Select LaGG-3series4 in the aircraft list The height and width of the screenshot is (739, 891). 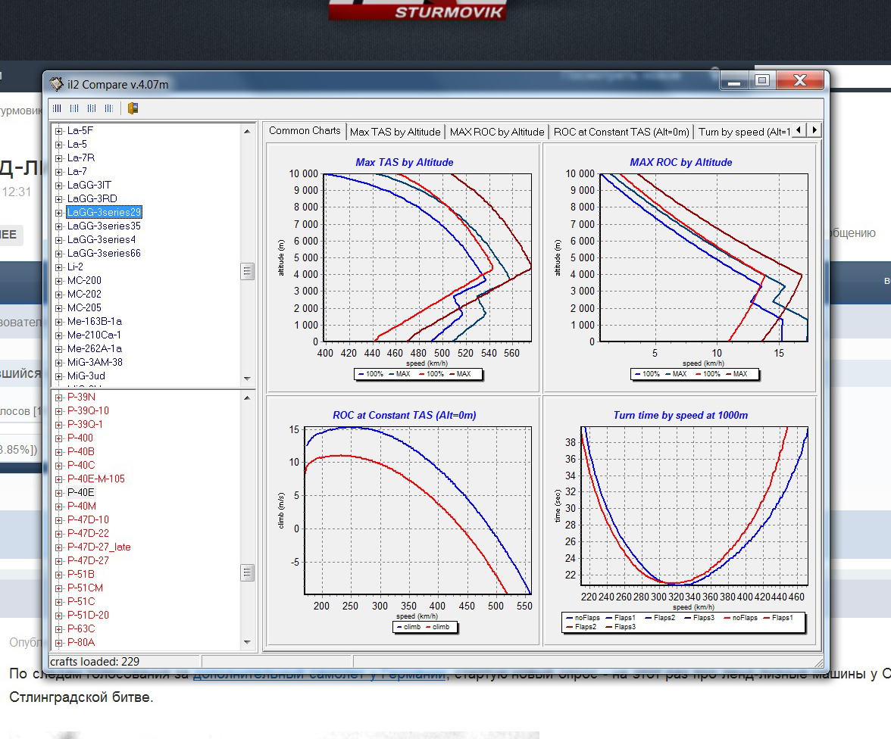pos(102,240)
